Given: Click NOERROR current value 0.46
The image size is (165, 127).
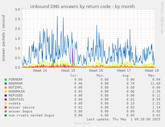Looking at the screenshot, I should [78, 84].
